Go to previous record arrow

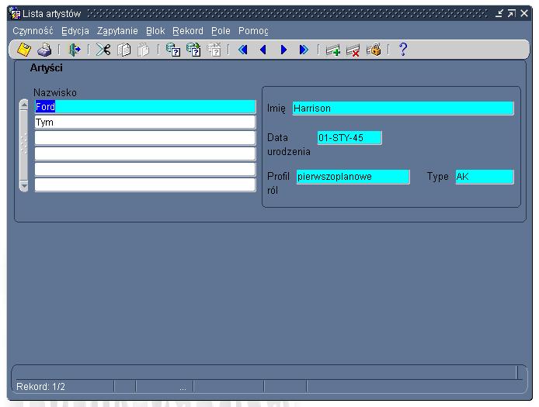tap(263, 50)
